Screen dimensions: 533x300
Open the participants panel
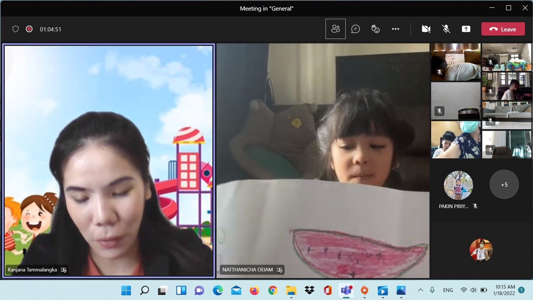[335, 29]
